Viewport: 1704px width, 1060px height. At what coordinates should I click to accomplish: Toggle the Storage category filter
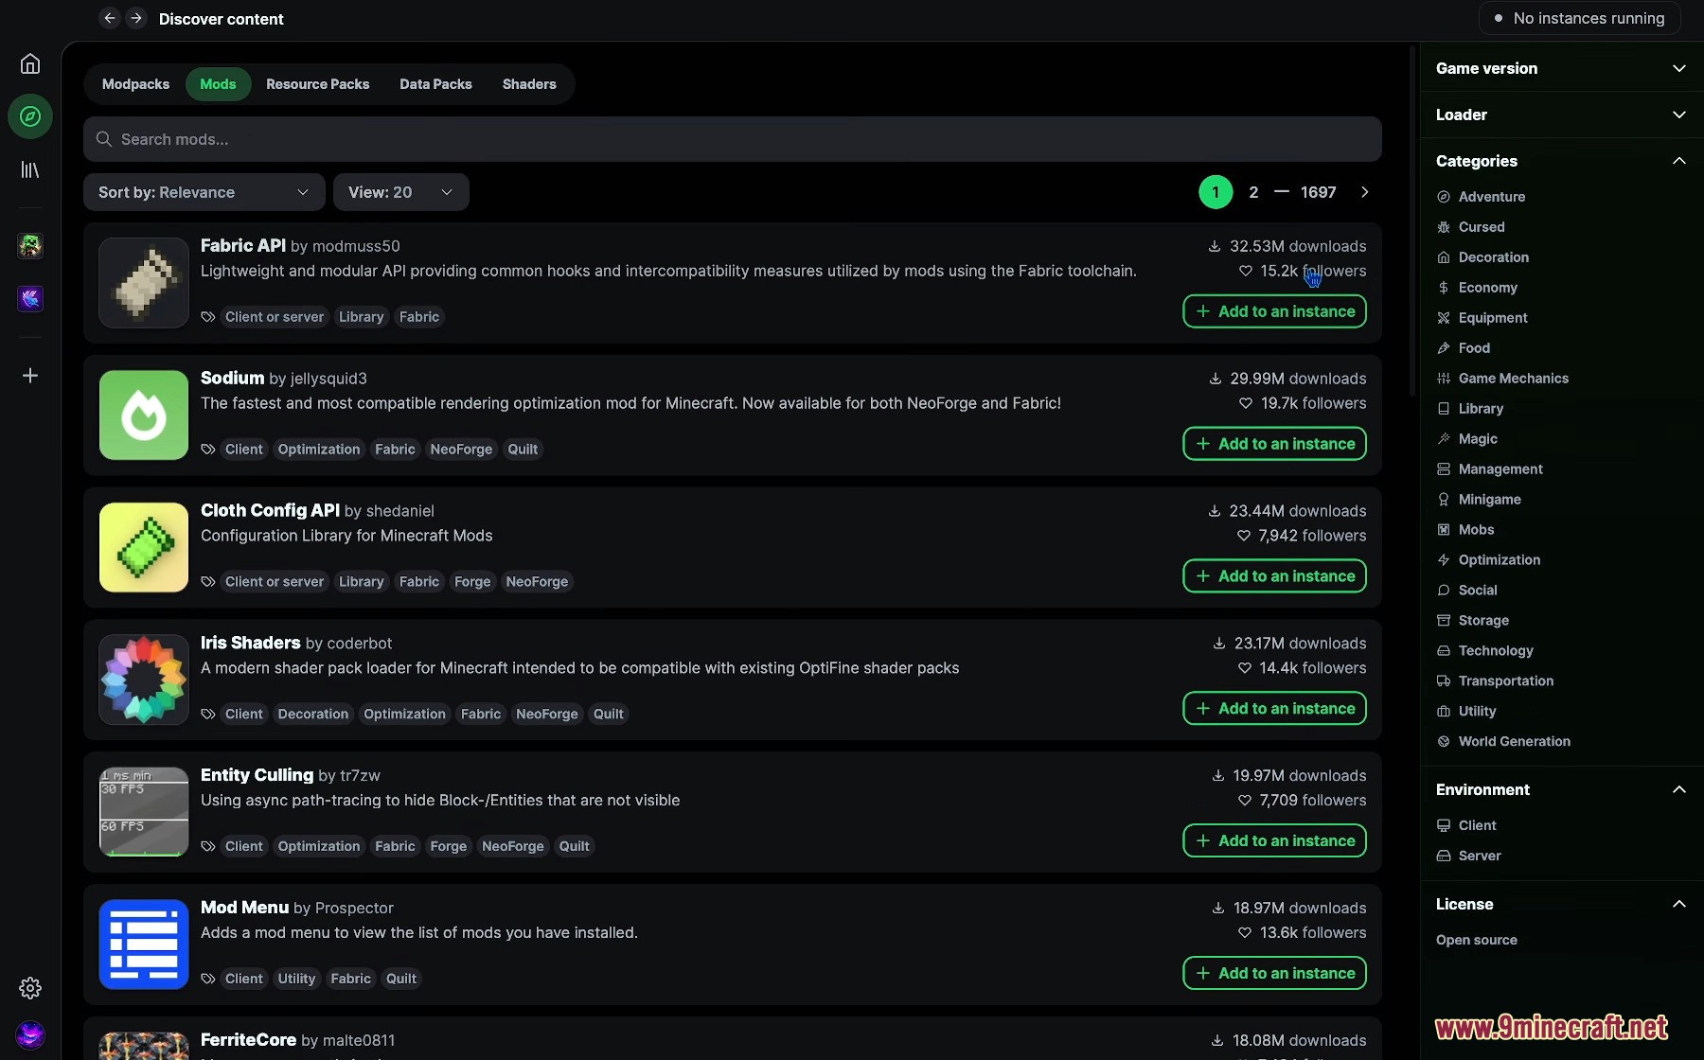click(1473, 621)
